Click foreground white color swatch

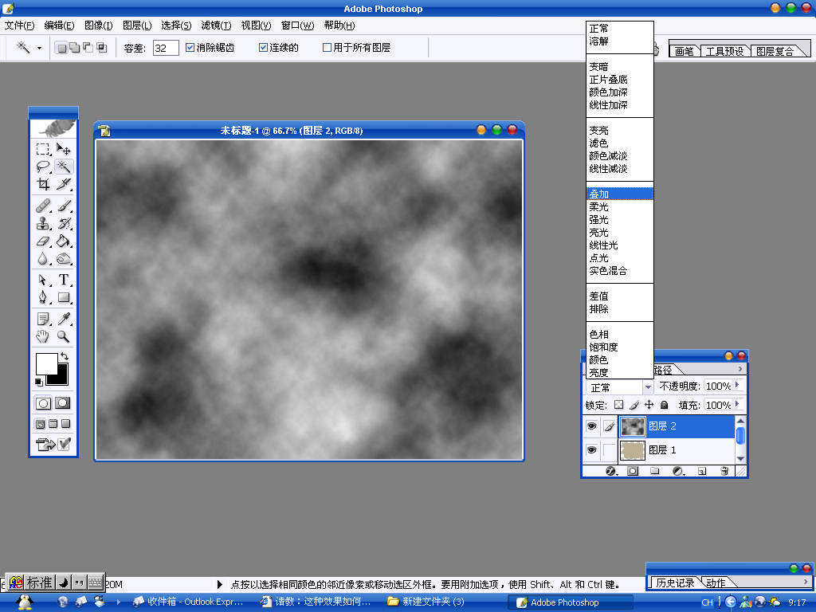pyautogui.click(x=45, y=363)
